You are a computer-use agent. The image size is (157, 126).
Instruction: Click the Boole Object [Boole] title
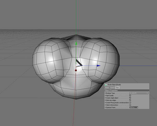(x=114, y=85)
